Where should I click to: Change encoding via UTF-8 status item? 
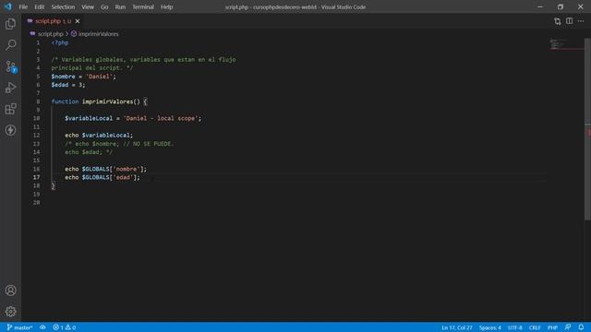point(515,327)
